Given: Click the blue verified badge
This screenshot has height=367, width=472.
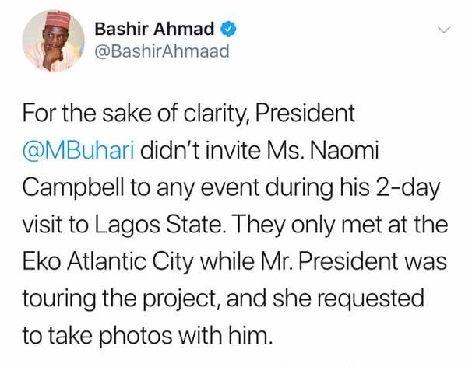Looking at the screenshot, I should click(x=227, y=30).
